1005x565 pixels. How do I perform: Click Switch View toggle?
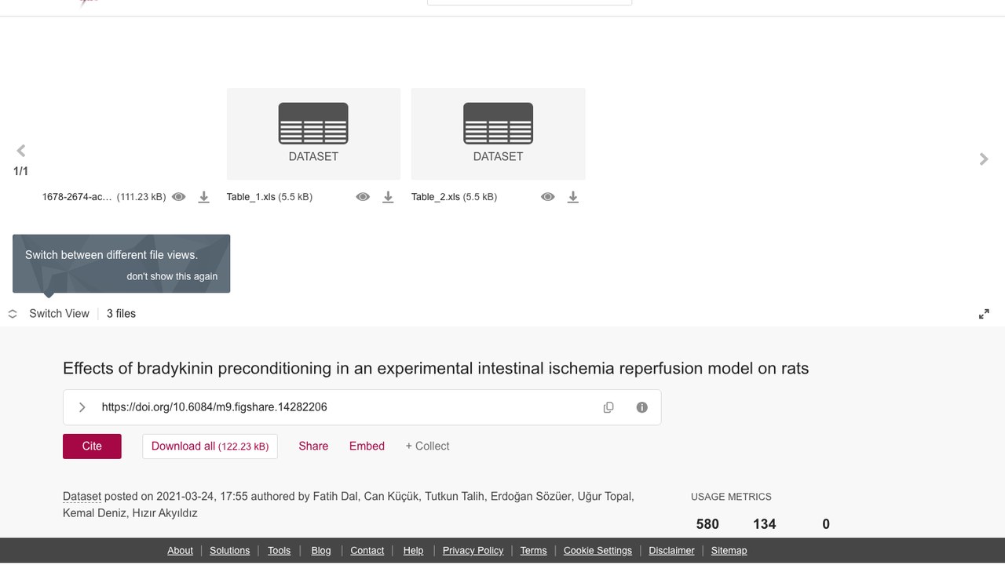(49, 314)
